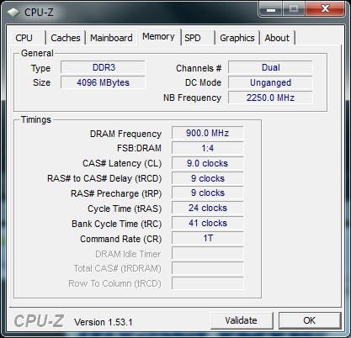
Task: Click the Timings group heading
Action: pyautogui.click(x=36, y=119)
